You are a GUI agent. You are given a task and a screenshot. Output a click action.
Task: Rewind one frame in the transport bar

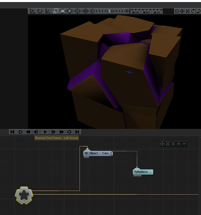pyautogui.click(x=36, y=132)
